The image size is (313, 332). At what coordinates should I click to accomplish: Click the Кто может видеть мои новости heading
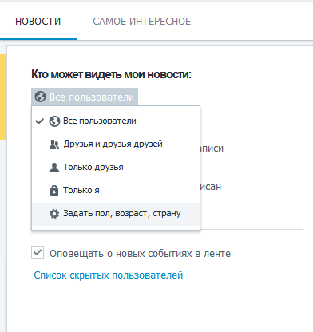(x=111, y=74)
